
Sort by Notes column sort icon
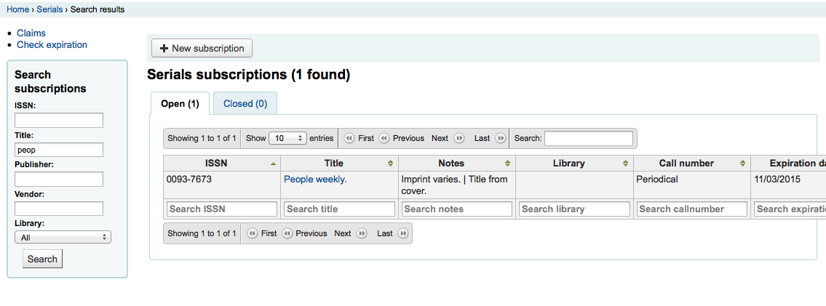[508, 164]
